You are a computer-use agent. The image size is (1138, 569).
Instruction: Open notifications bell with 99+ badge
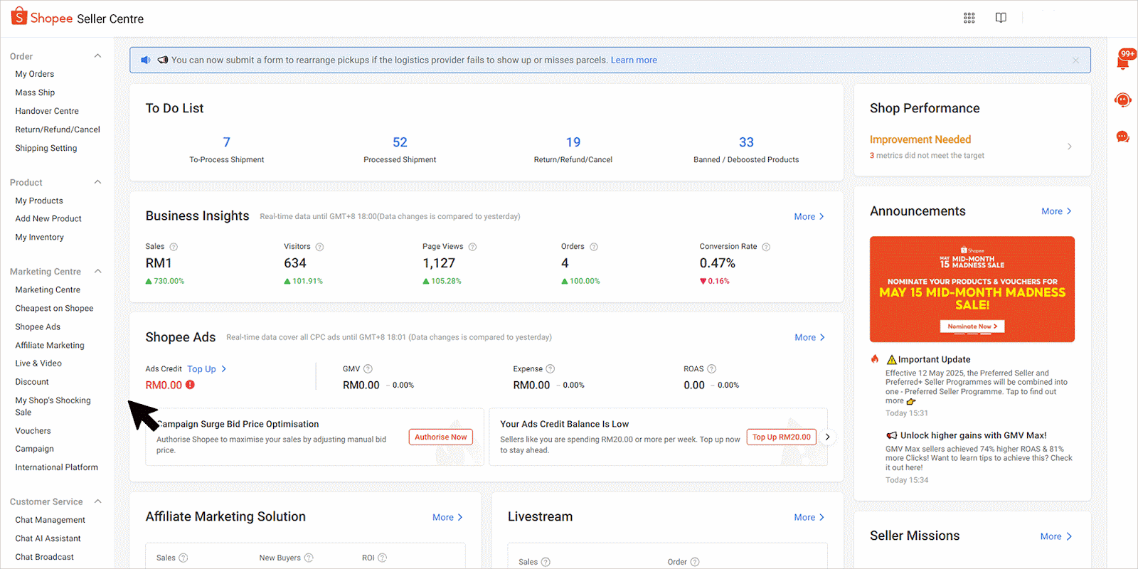click(x=1124, y=60)
